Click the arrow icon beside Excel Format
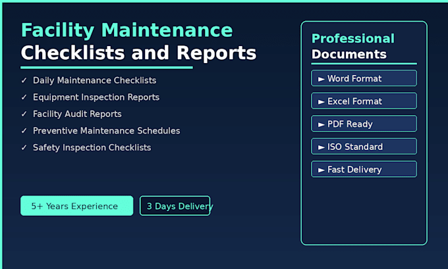 click(x=321, y=102)
